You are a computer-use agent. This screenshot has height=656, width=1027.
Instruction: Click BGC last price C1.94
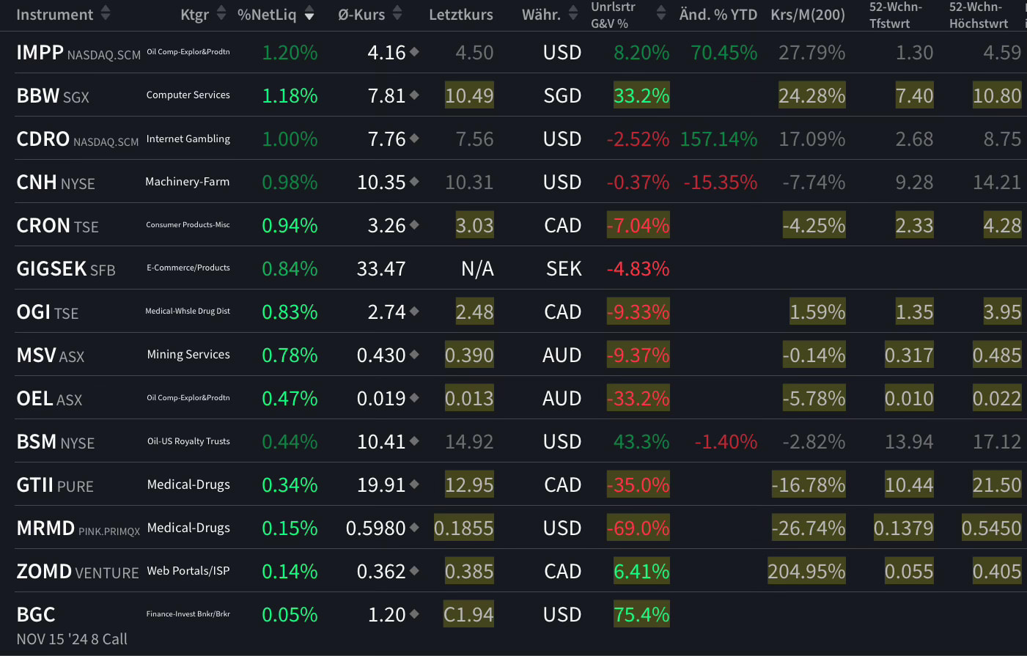pyautogui.click(x=469, y=614)
